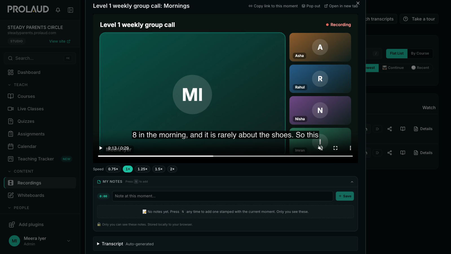451x254 pixels.
Task: Collapse the sidebar panel icon
Action: coord(70,10)
